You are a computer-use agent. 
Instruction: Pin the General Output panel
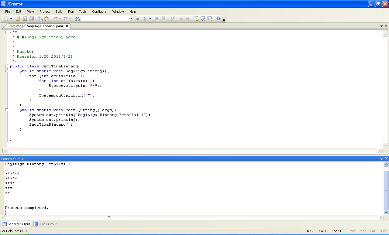381,158
